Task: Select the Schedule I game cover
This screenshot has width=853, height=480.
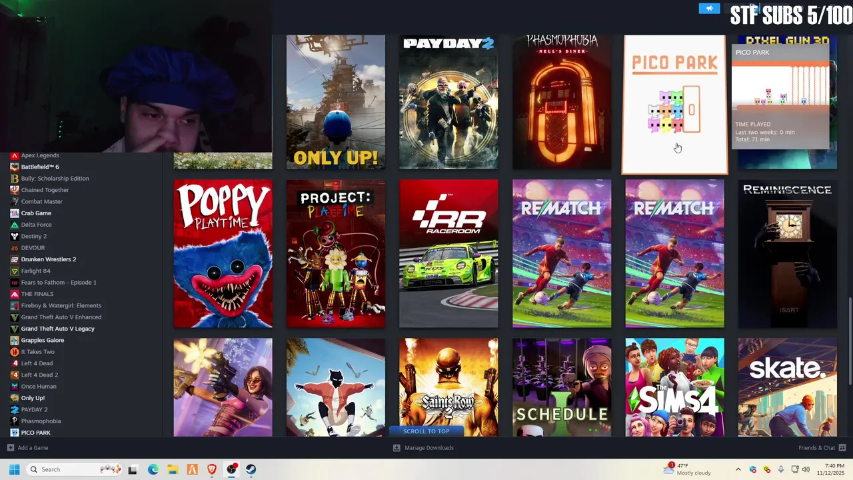Action: point(562,387)
